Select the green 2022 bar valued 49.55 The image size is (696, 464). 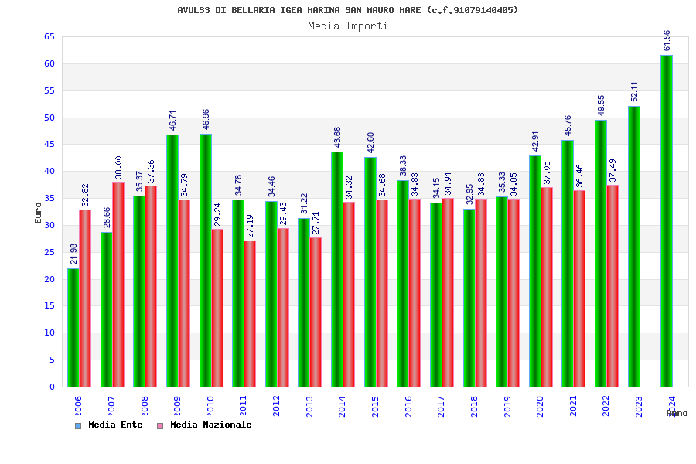[x=601, y=253]
